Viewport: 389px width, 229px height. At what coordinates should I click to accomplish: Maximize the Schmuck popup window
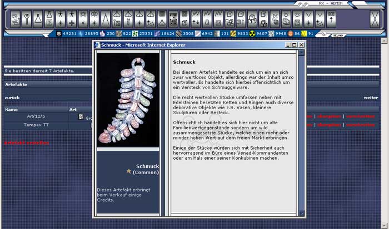295,44
